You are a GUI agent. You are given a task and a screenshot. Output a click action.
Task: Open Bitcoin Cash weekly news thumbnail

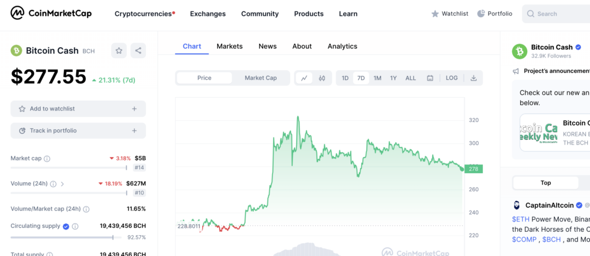tap(538, 133)
